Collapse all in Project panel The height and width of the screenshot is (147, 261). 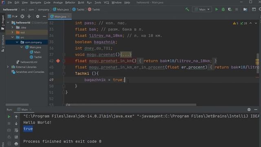[x=29, y=16]
